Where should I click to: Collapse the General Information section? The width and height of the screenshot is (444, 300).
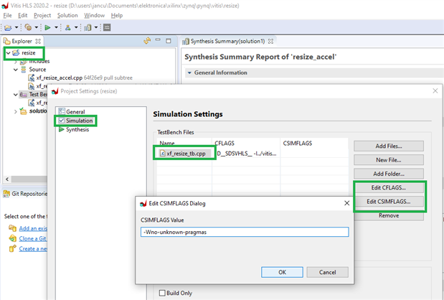(189, 72)
